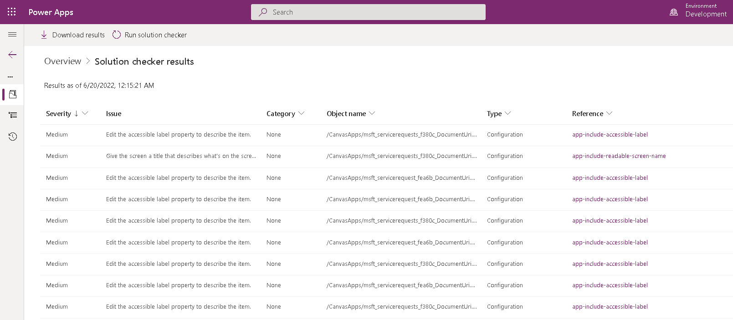The width and height of the screenshot is (733, 320).
Task: Click the Download results button
Action: pyautogui.click(x=73, y=35)
